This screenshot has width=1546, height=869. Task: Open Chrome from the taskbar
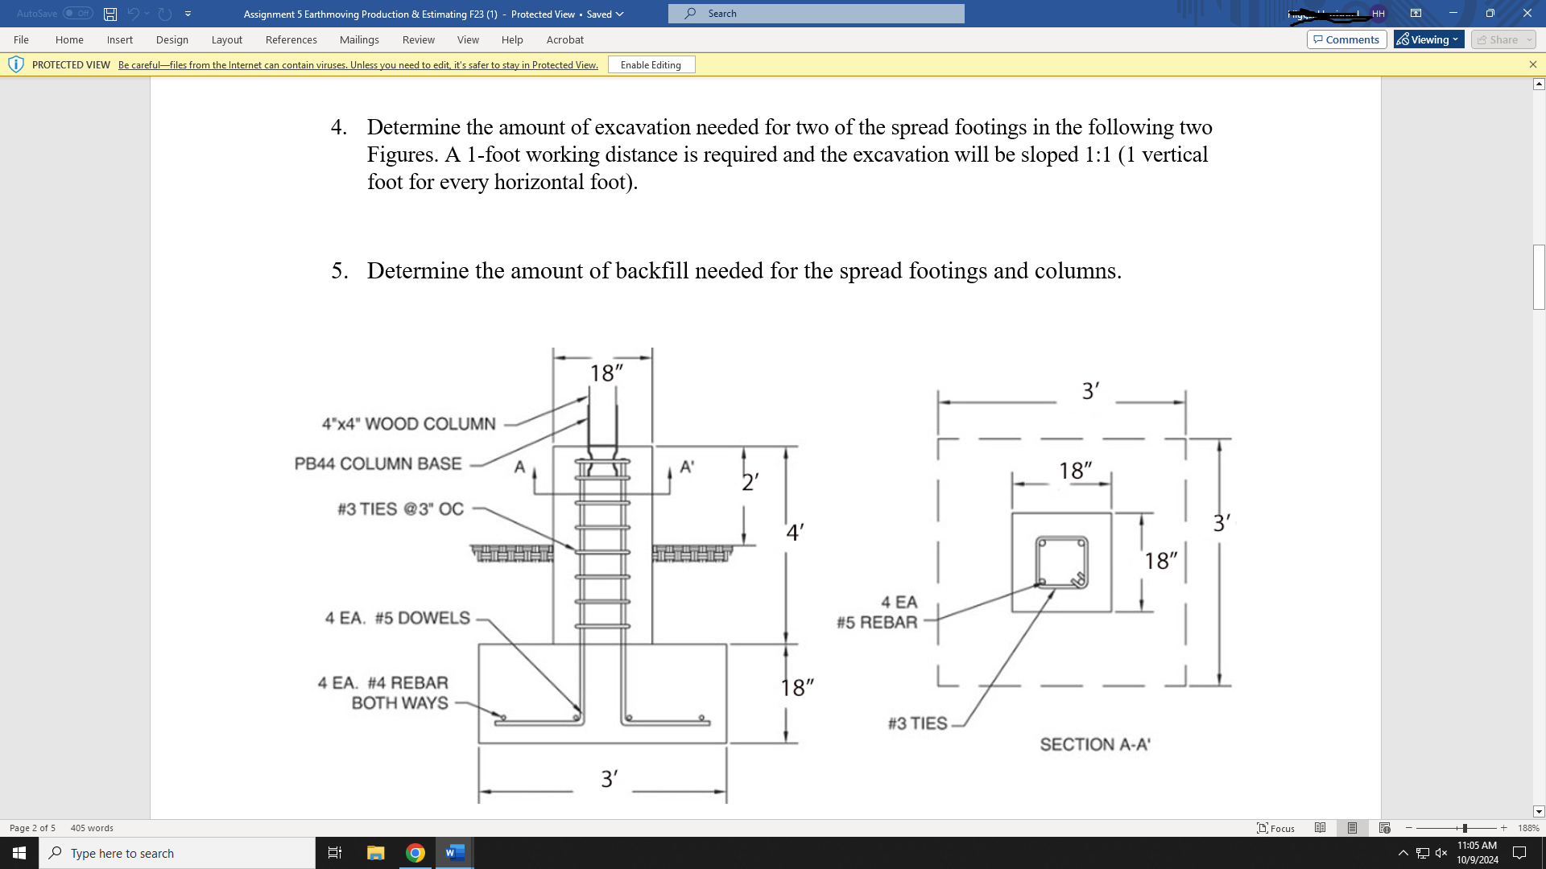point(415,852)
